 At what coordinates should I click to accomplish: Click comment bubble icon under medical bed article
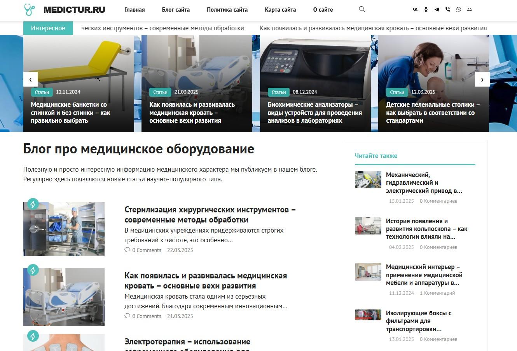pos(127,316)
